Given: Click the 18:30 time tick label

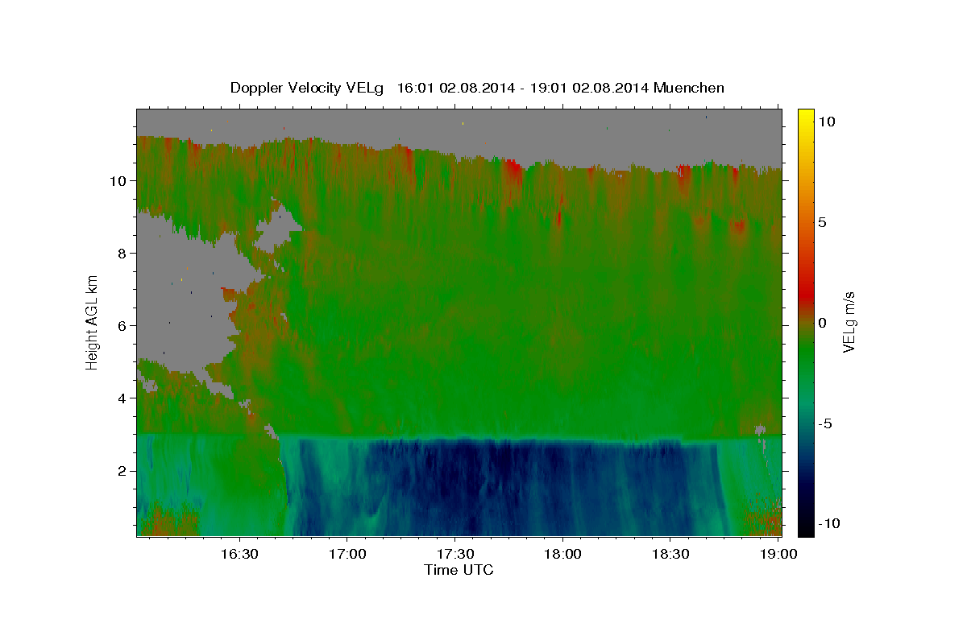Looking at the screenshot, I should (x=670, y=554).
